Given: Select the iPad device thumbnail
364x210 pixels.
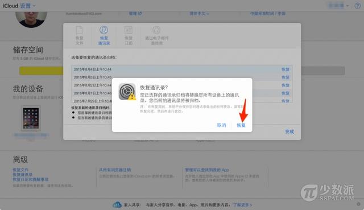Looking at the screenshot, I should (31, 118).
